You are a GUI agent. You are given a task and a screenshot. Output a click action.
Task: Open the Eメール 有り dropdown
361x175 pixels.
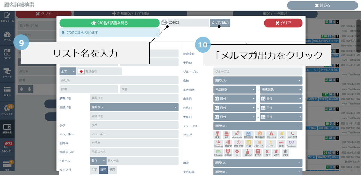[98, 161]
